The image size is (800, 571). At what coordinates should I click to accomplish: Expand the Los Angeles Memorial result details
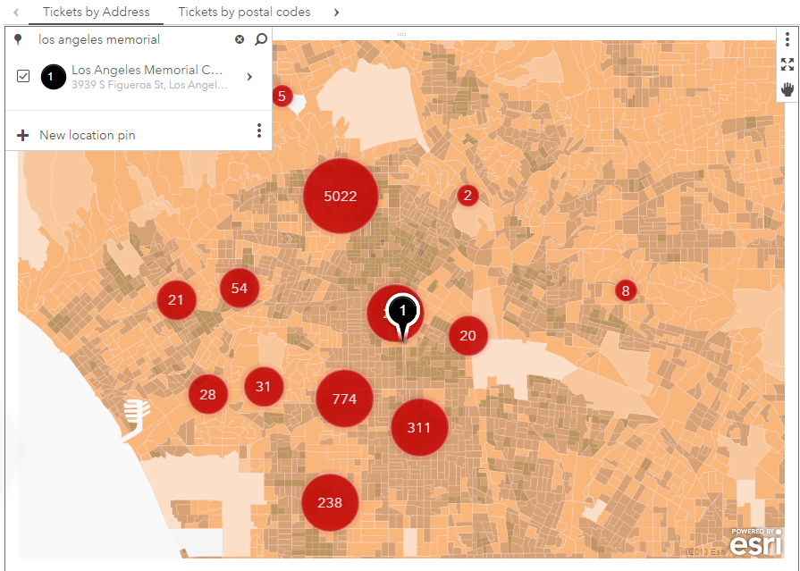click(x=249, y=77)
